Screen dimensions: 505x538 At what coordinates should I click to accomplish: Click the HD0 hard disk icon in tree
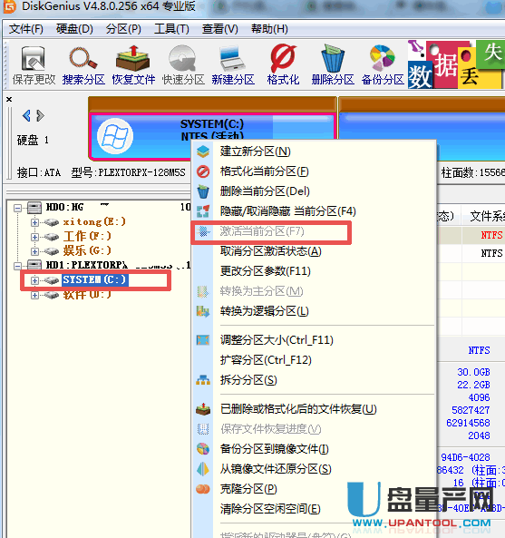point(34,207)
